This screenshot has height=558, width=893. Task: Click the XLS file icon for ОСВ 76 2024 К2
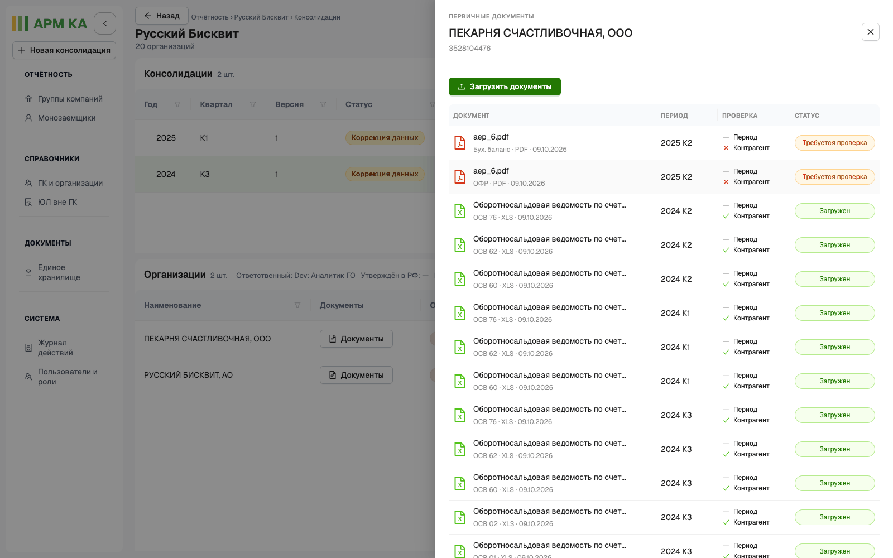tap(460, 211)
